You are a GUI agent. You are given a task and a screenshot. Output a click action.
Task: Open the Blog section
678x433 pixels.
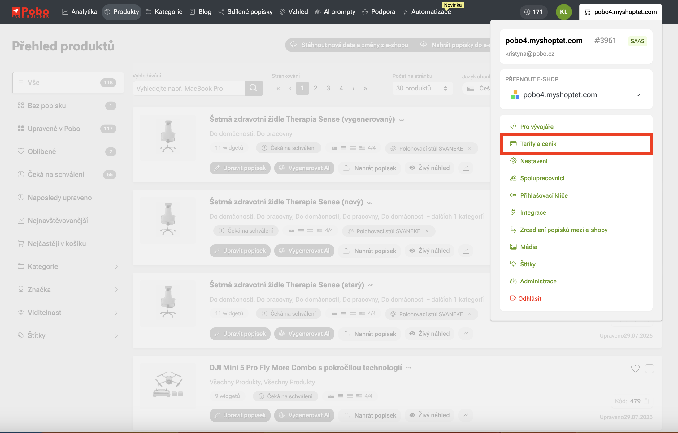(x=200, y=12)
